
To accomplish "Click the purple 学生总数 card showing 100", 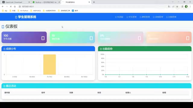I will 24,37.
